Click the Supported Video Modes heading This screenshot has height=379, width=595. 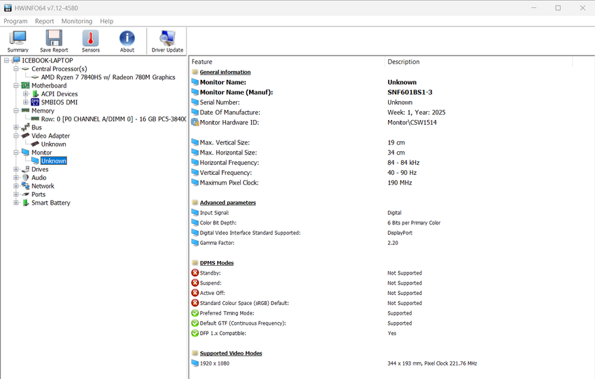(231, 353)
